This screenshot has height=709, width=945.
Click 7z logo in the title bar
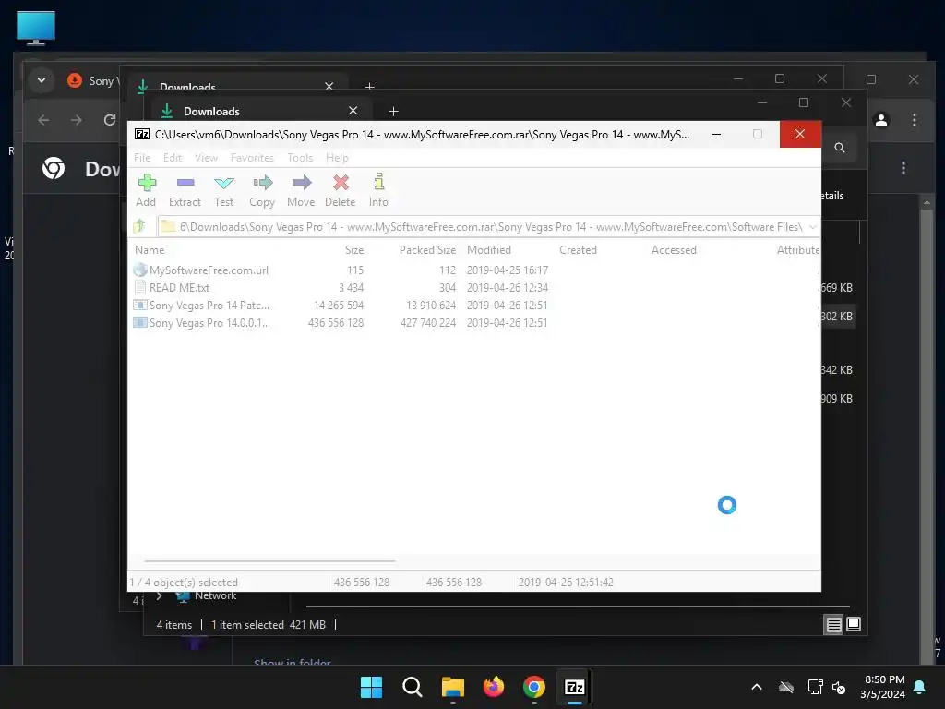point(141,134)
